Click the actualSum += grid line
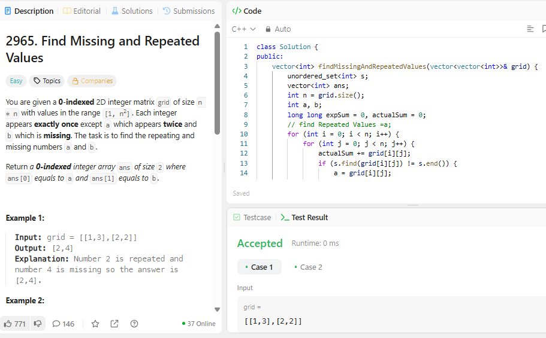 tap(364, 153)
